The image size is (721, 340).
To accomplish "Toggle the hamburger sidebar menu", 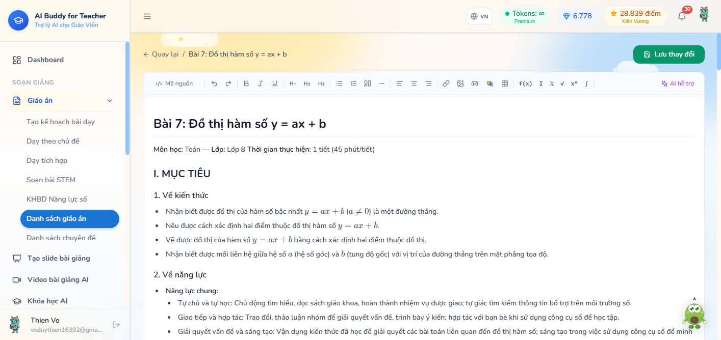I will 147,16.
